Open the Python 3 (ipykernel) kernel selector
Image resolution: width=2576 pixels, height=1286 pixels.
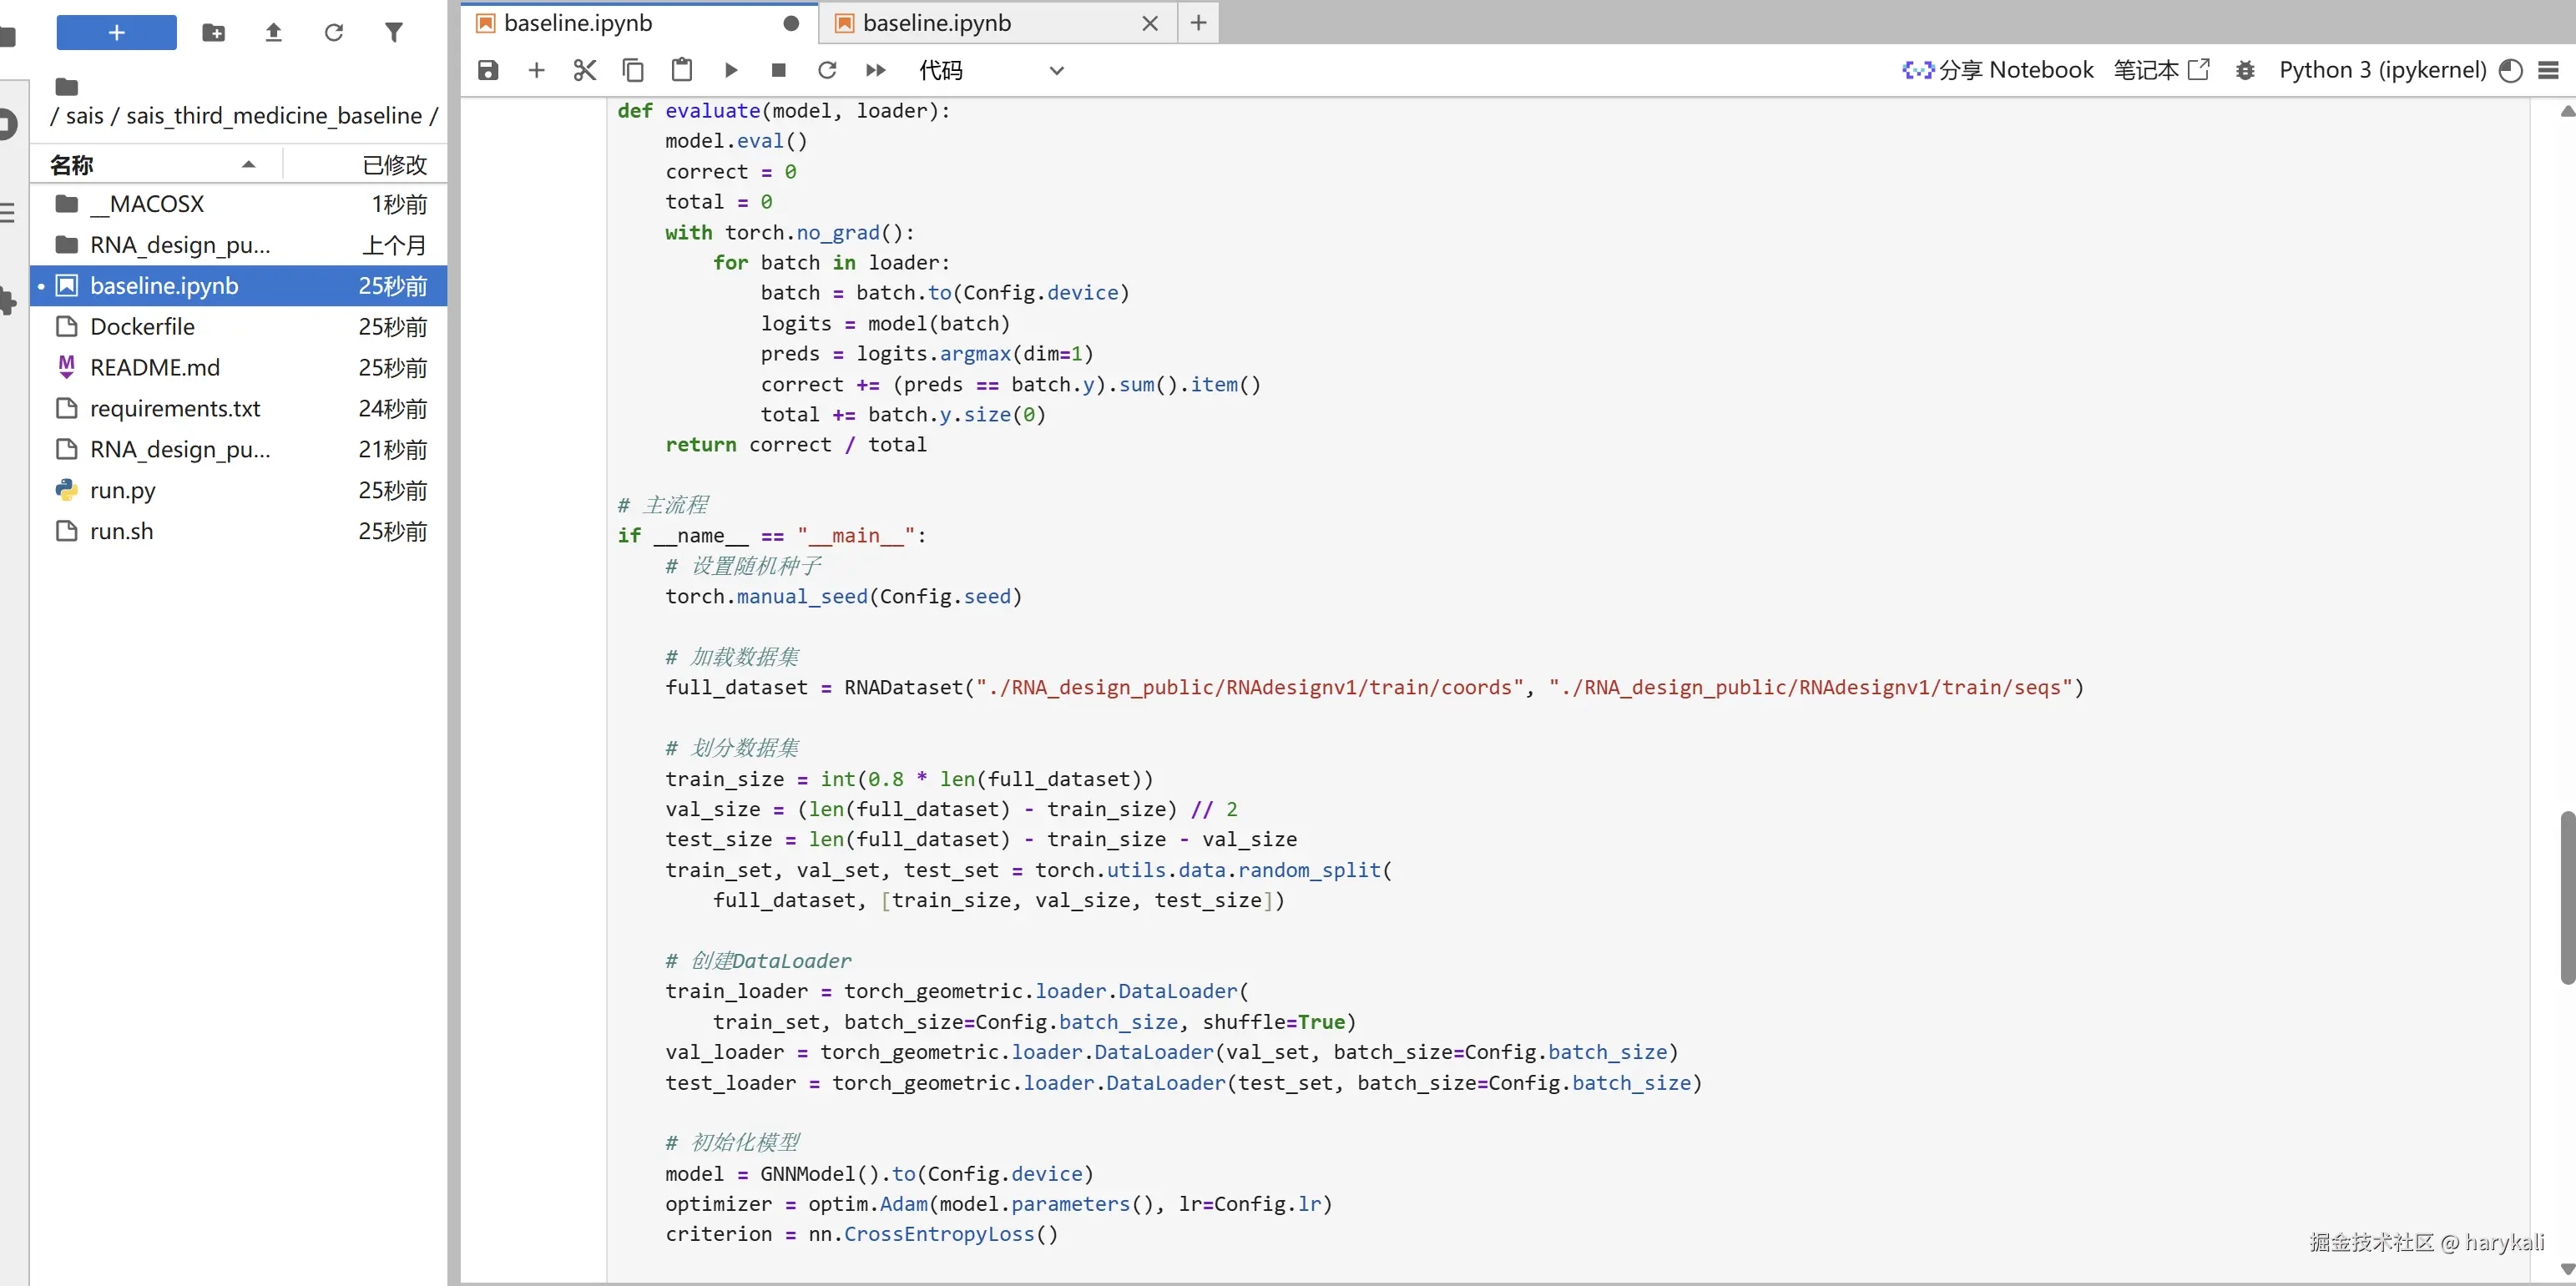point(2382,70)
